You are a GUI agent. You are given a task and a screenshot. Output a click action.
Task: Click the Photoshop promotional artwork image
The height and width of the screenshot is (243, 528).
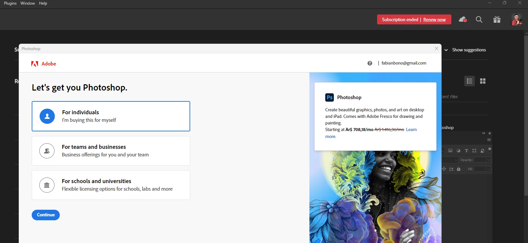tap(375, 198)
